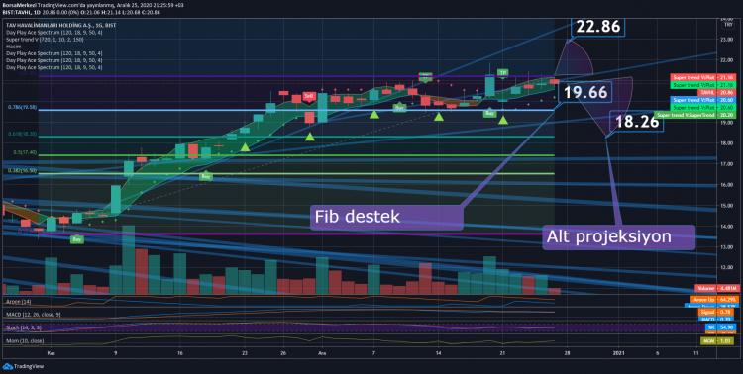Click the 13.00 price axis label
Image resolution: width=743 pixels, height=374 pixels.
coord(726,247)
